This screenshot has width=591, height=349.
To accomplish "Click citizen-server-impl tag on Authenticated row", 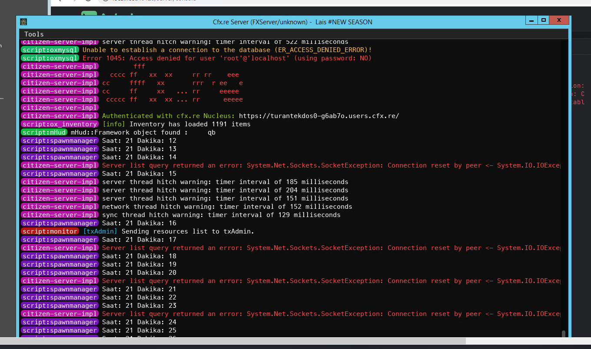I will tap(60, 116).
